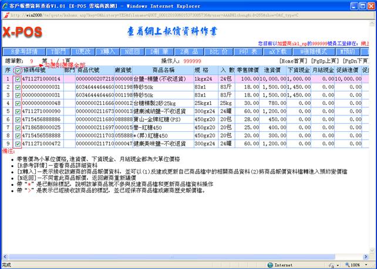Select the 台鹽-精鹽(不收退貨) product row
This screenshot has width=377, height=269.
click(153, 79)
